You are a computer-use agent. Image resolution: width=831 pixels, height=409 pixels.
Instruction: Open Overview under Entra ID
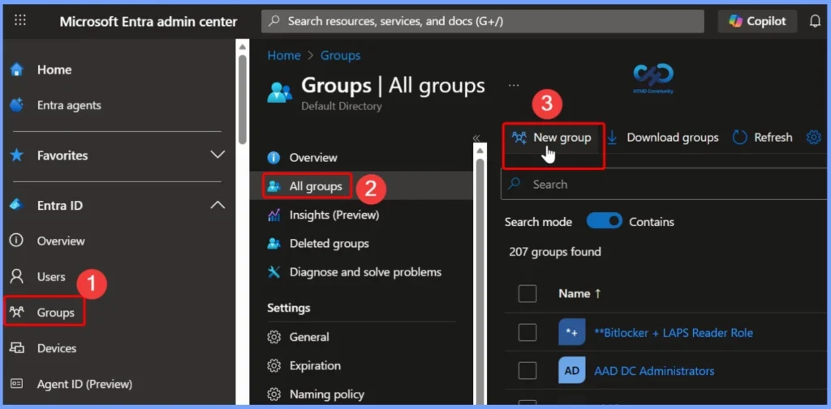(60, 241)
